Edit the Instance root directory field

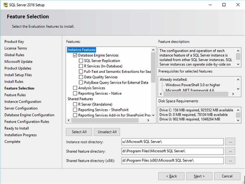(x=172, y=142)
